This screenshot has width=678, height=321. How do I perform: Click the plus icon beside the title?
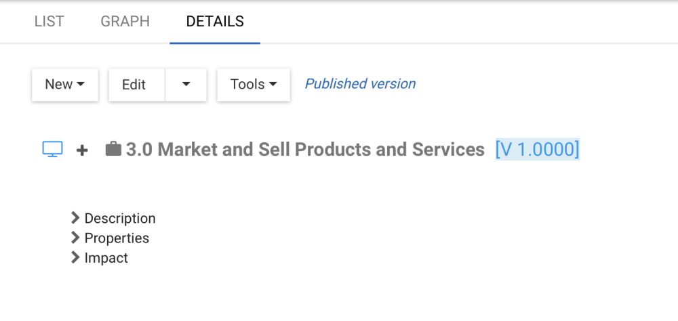[82, 150]
